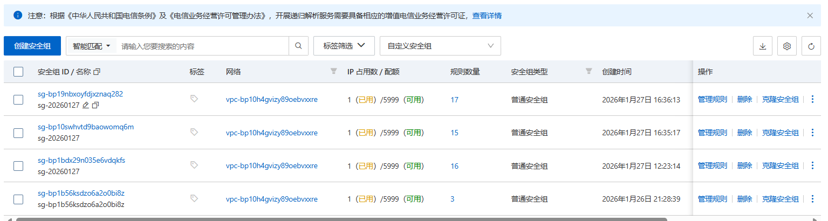The height and width of the screenshot is (221, 828).
Task: Click rule count 17
Action: 454,100
